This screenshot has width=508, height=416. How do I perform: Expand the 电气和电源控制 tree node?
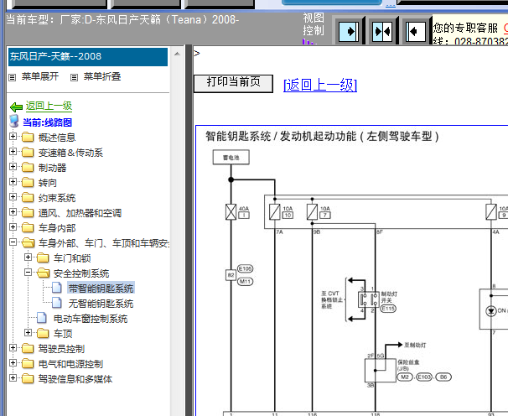click(13, 362)
